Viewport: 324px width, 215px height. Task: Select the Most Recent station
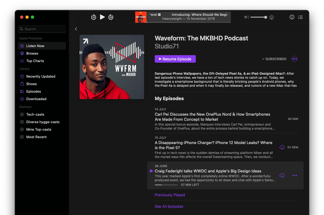tap(42, 137)
